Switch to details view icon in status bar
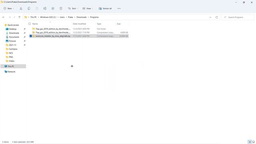The height and width of the screenshot is (144, 256). pyautogui.click(x=250, y=142)
